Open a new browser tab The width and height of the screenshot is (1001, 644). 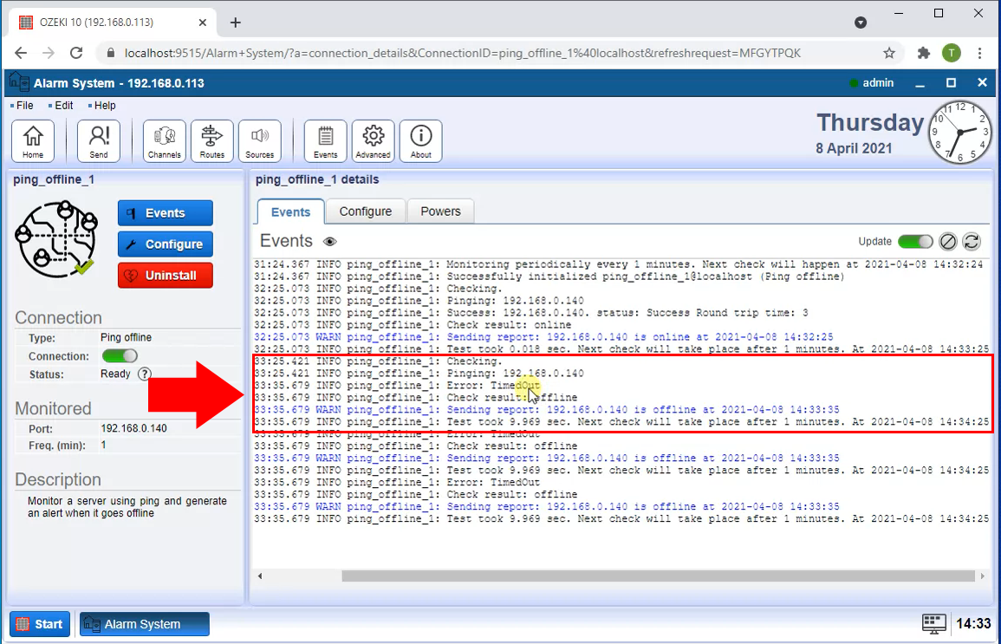[x=236, y=23]
